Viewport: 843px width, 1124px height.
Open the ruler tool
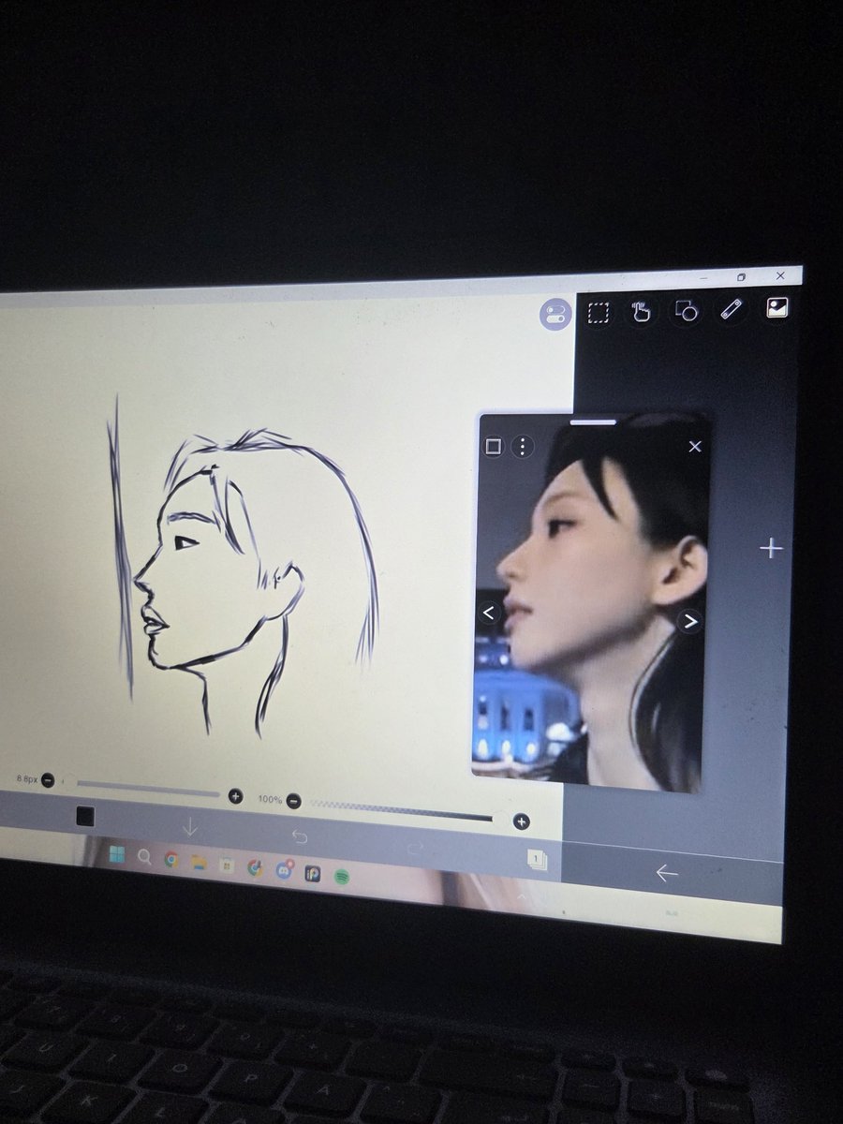(732, 309)
